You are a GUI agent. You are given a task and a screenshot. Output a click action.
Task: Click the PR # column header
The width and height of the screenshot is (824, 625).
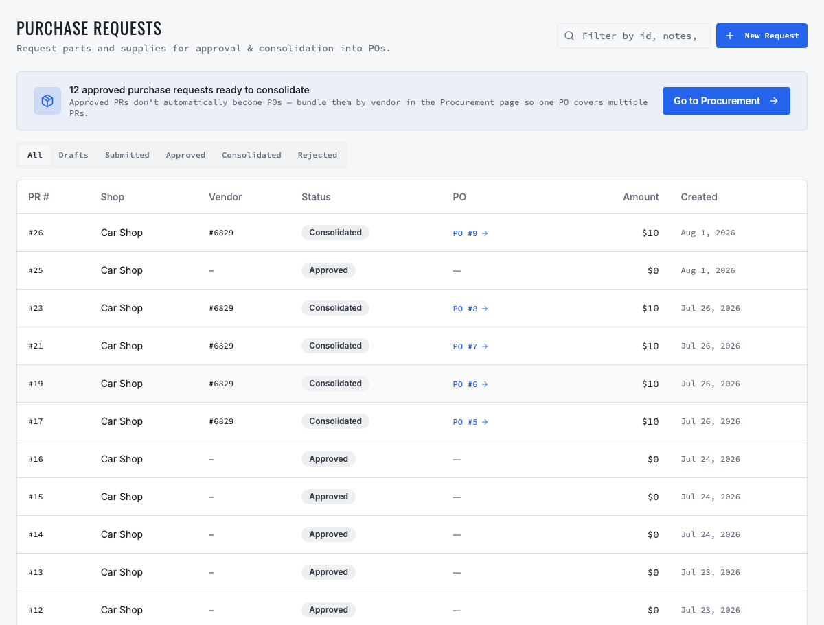click(38, 197)
